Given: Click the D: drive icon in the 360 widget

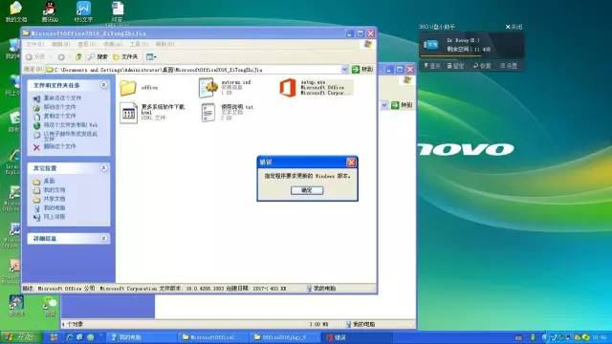Looking at the screenshot, I should (431, 45).
